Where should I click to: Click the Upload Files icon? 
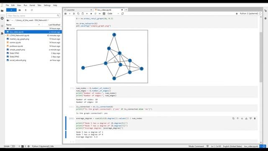pos(26,10)
